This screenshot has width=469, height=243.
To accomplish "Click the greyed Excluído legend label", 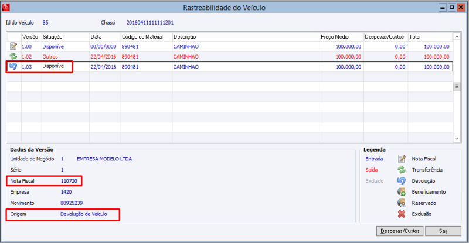I will click(x=375, y=181).
